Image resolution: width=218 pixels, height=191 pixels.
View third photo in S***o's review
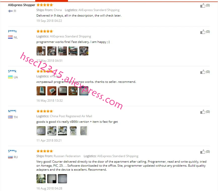[x=62, y=179]
